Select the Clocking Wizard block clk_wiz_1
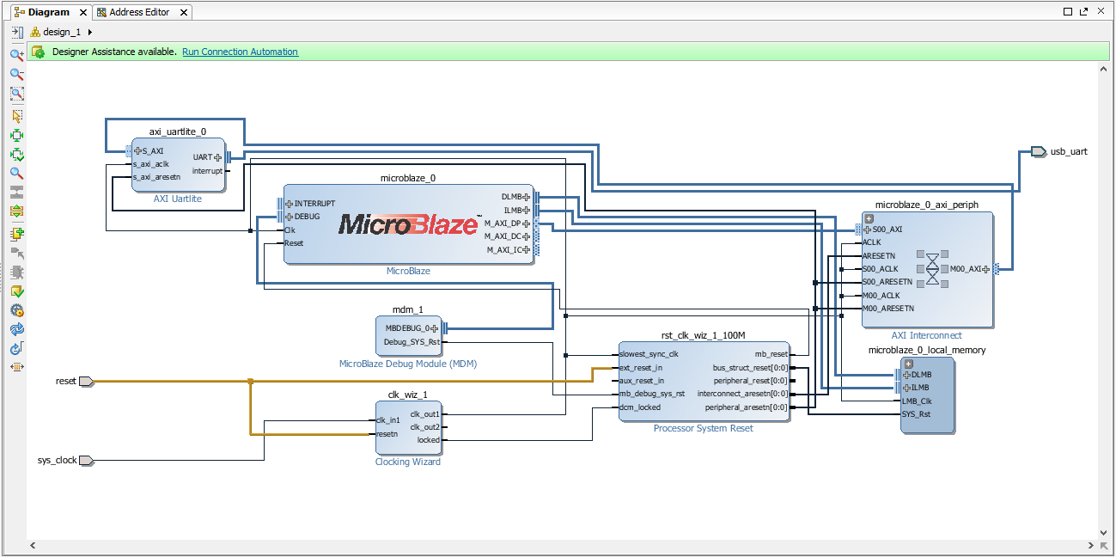The image size is (1116, 557). [x=408, y=428]
